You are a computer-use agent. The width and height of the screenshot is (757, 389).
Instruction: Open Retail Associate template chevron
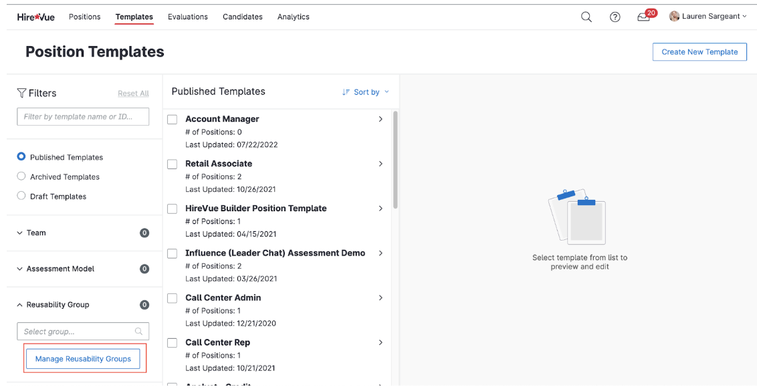[x=381, y=164]
